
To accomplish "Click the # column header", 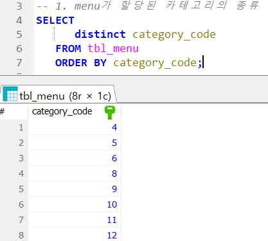I will pos(13,112).
